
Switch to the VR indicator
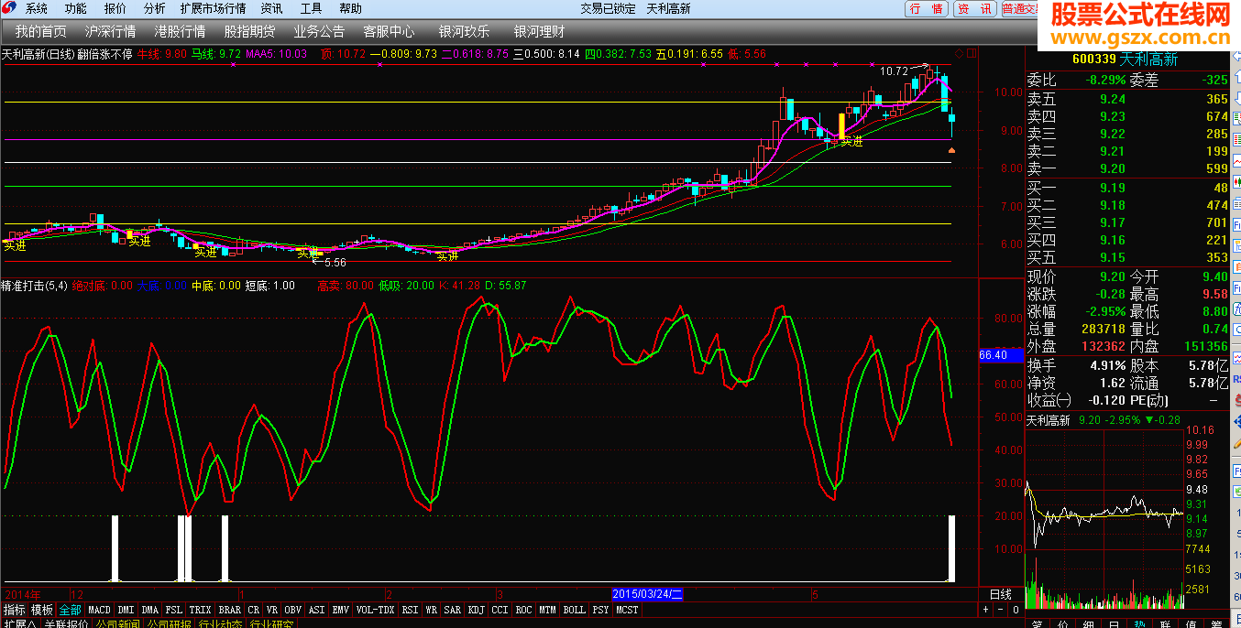click(x=272, y=610)
